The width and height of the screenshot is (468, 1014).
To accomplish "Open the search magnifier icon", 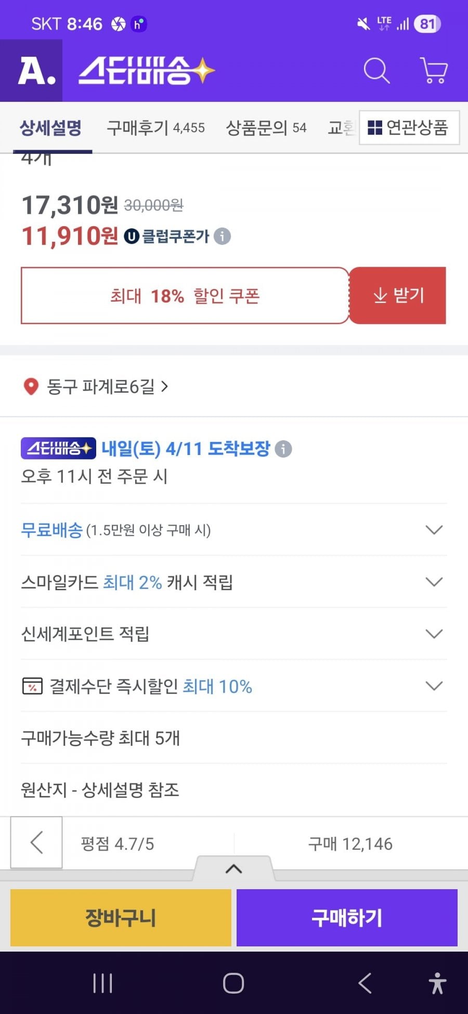I will 376,71.
